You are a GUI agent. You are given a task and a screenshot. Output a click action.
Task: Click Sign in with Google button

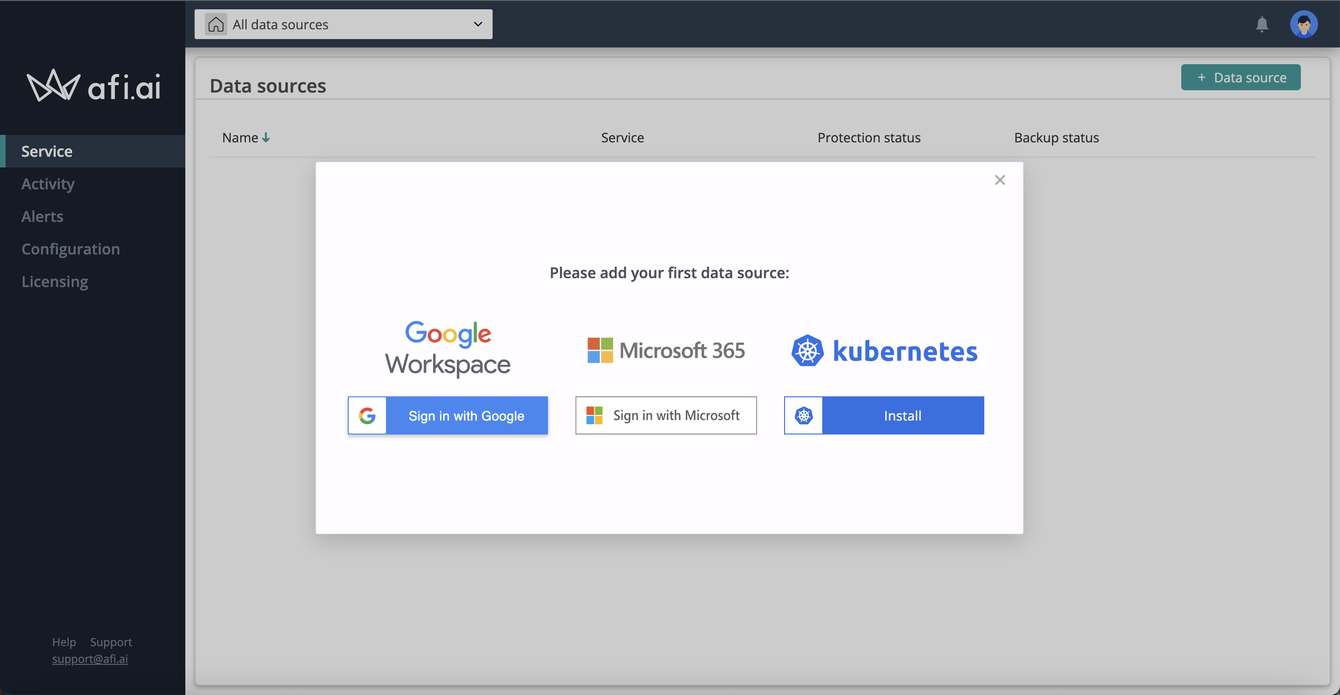pyautogui.click(x=448, y=415)
